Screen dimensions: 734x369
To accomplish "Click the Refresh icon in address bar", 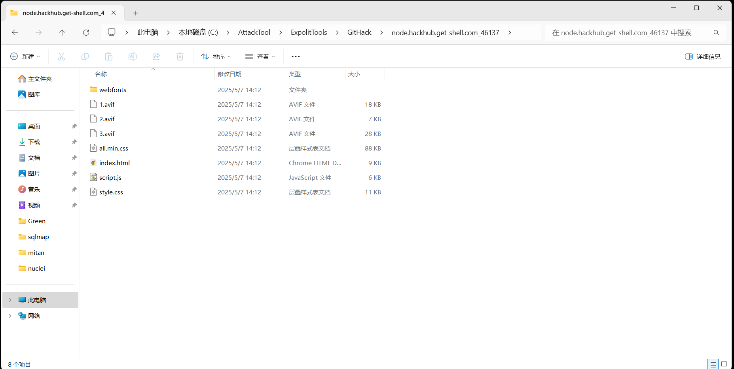I will [x=86, y=32].
